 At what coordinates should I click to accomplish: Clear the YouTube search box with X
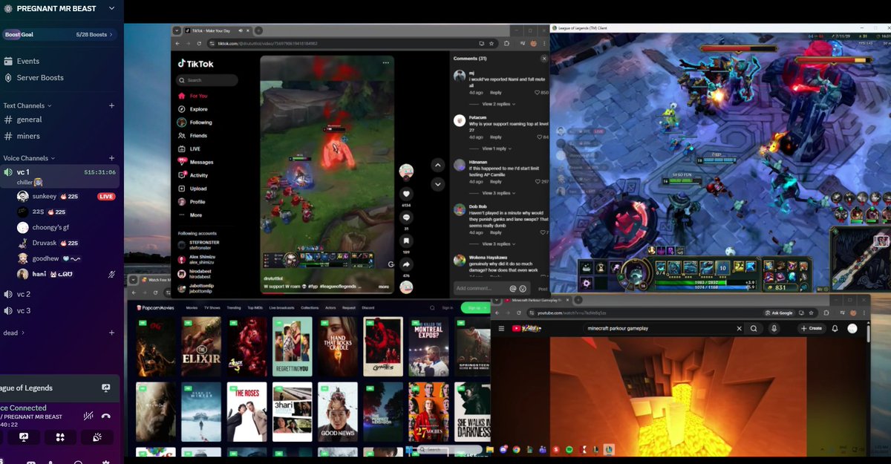pyautogui.click(x=739, y=328)
